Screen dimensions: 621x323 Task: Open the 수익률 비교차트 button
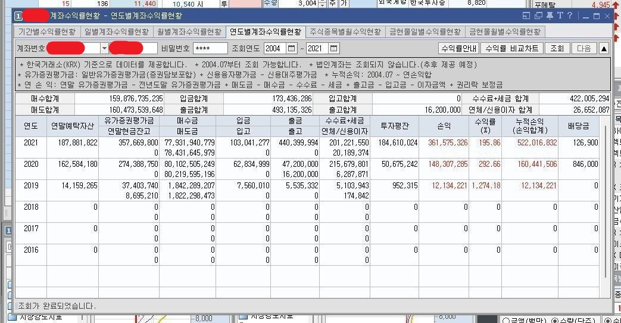pos(512,48)
